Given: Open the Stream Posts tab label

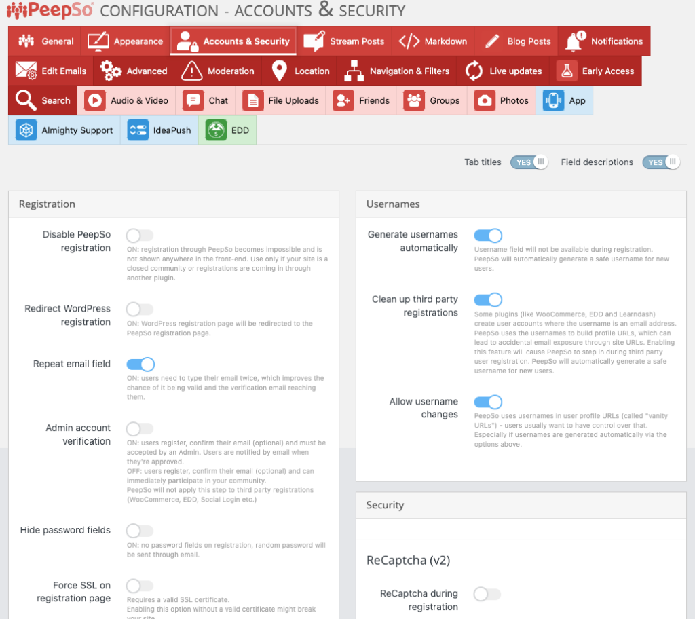Looking at the screenshot, I should coord(357,41).
